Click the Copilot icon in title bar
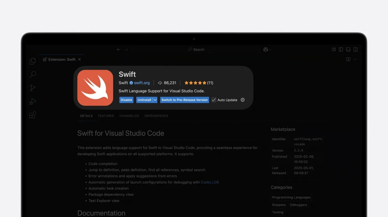The height and width of the screenshot is (217, 388). pos(266,49)
